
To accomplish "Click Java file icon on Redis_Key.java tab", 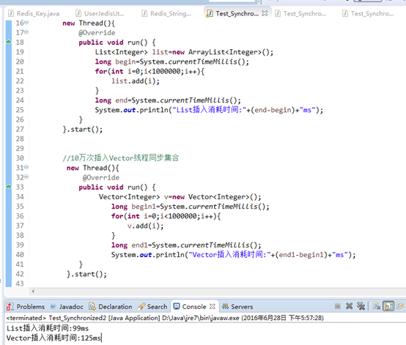I will (x=11, y=13).
